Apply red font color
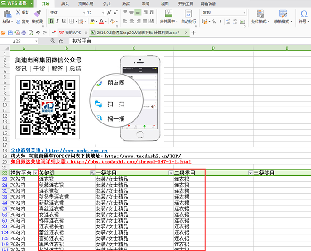Screen dimensions: 311x251 [x=101, y=21]
